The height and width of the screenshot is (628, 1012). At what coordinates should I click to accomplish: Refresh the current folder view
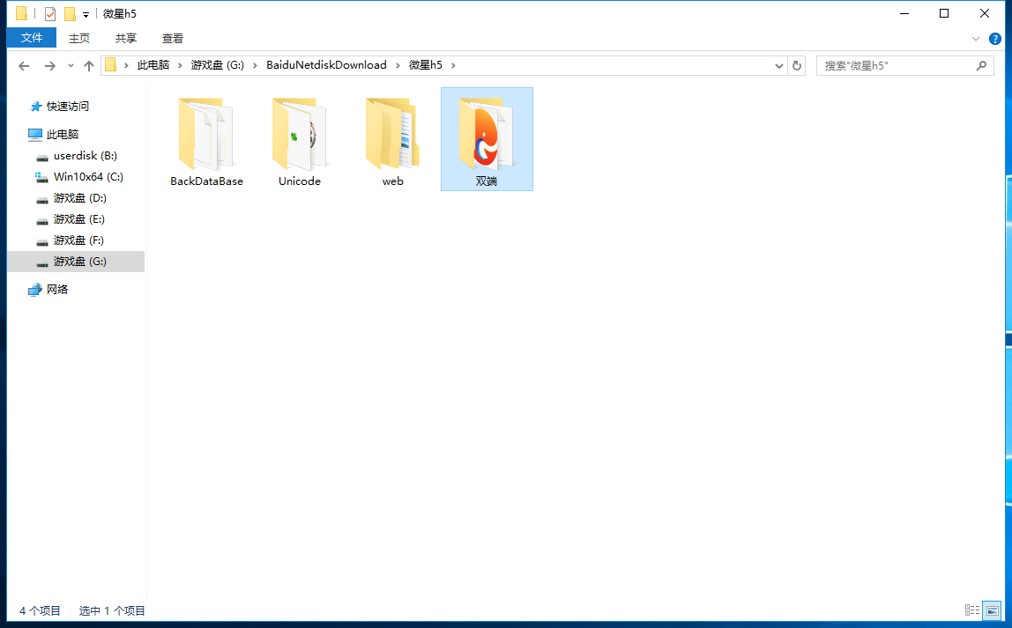[797, 65]
